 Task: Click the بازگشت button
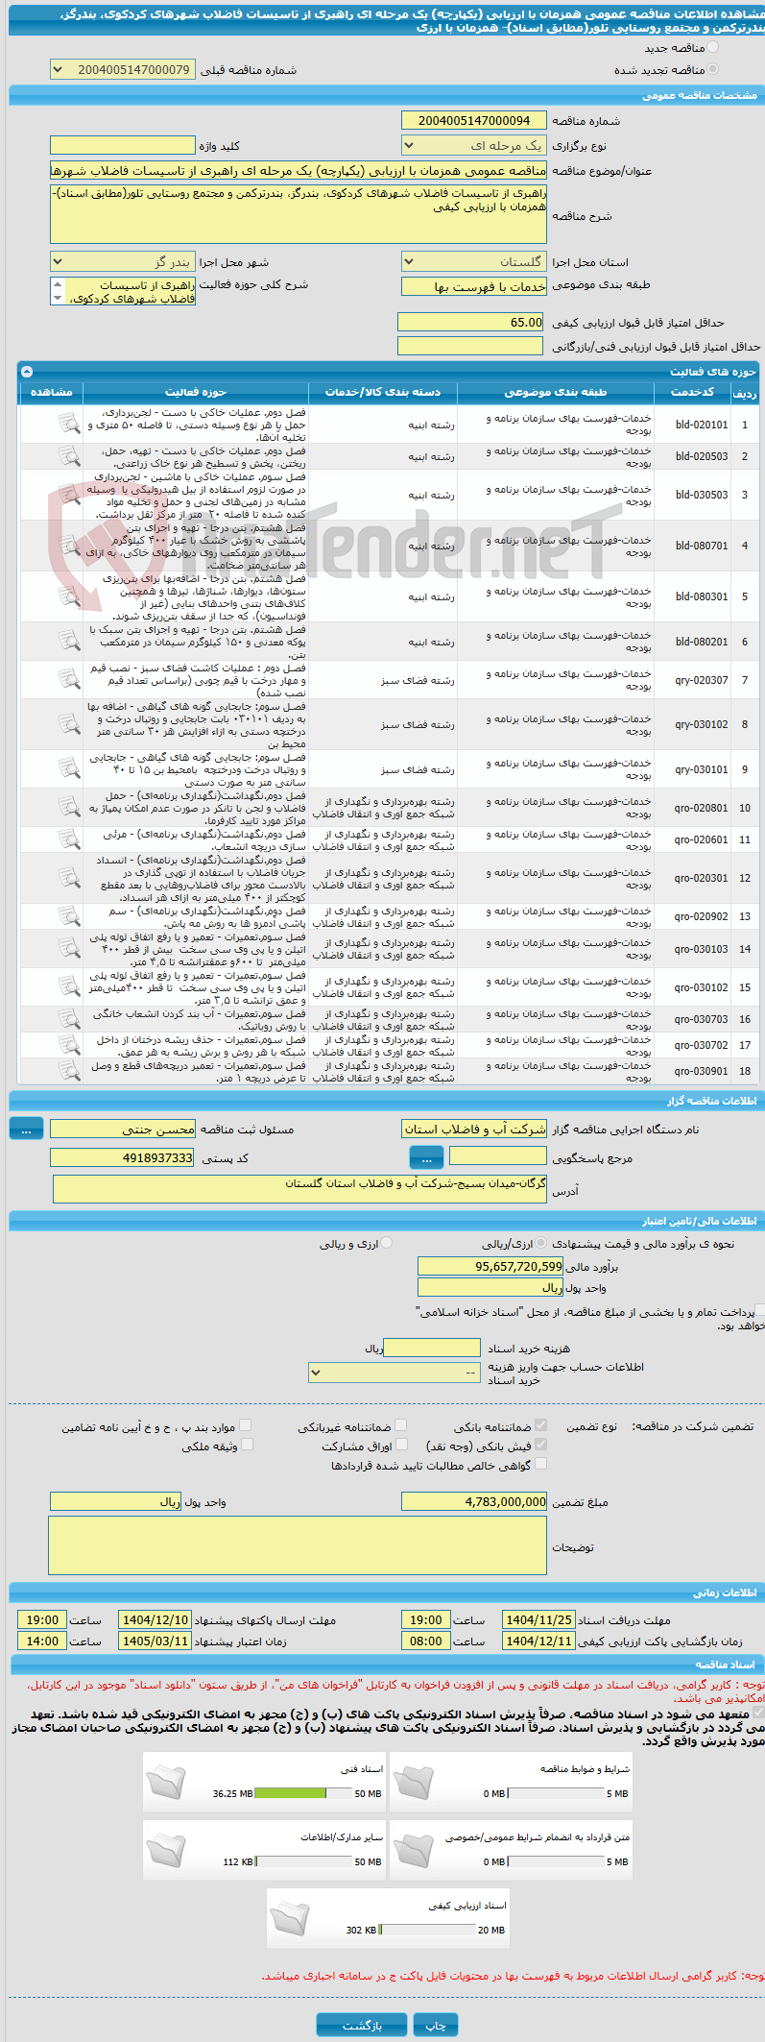coord(362,2025)
